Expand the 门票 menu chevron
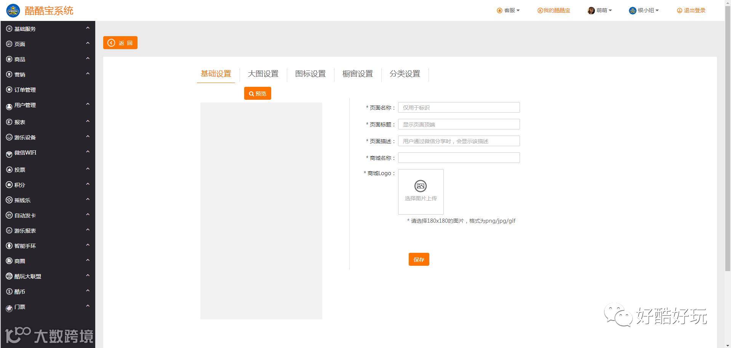731x348 pixels. [x=88, y=306]
